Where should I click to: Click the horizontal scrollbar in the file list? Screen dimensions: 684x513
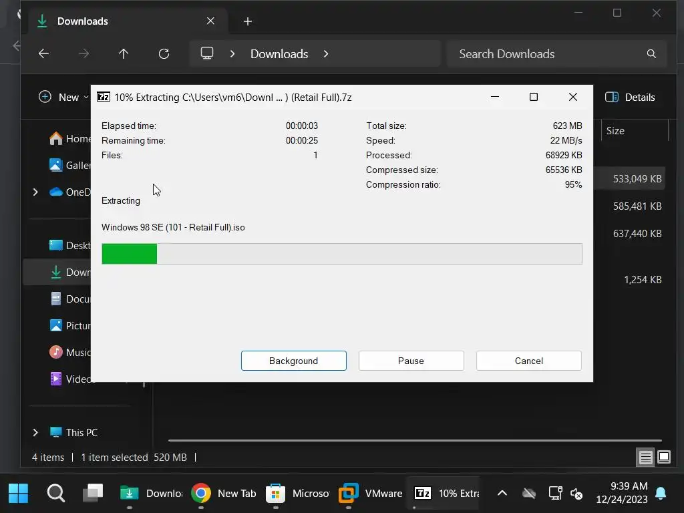point(415,440)
